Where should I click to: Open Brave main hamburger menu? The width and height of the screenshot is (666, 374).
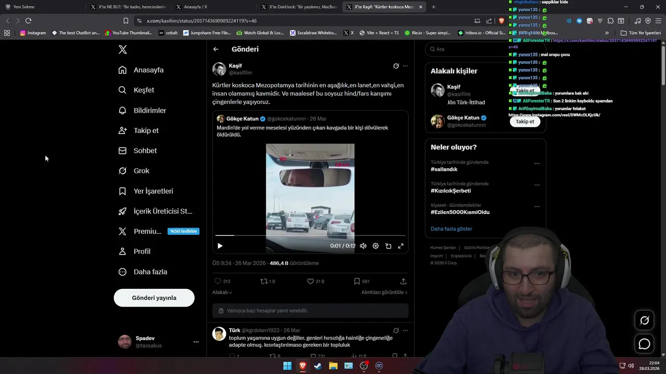click(x=659, y=21)
